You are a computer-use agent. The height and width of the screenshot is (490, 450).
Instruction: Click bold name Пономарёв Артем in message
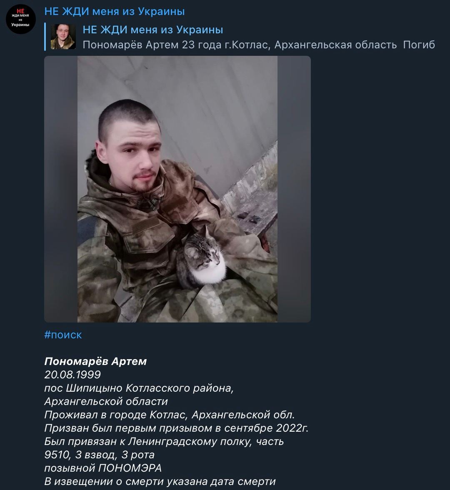click(x=95, y=361)
